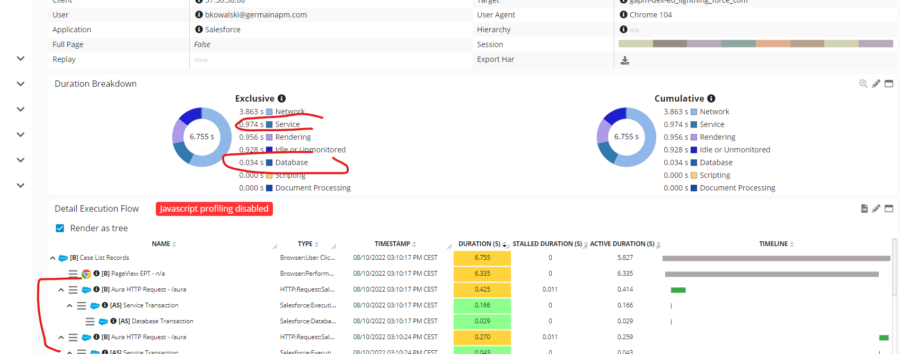Click the zoom icon in Duration Breakdown panel
This screenshot has height=354, width=900.
click(x=863, y=84)
